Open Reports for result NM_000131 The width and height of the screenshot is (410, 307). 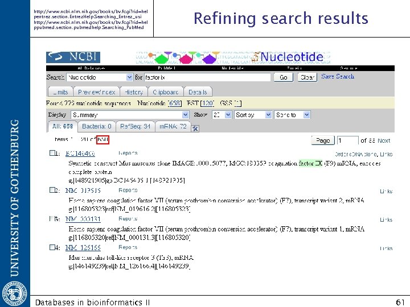(128, 219)
